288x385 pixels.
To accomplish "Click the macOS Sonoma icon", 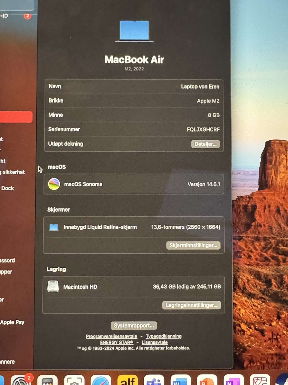I will [54, 184].
